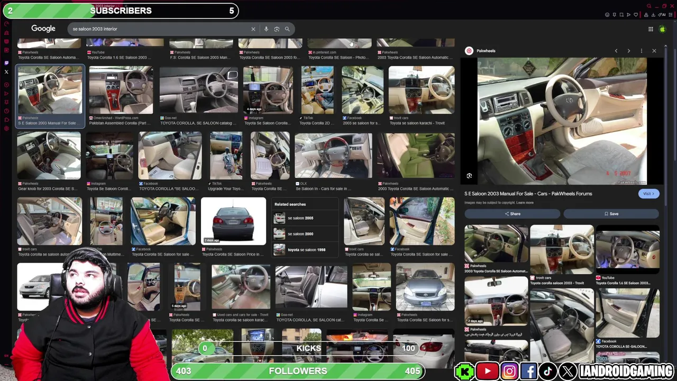The width and height of the screenshot is (677, 381).
Task: Click Facebook icon in stream overlay
Action: pos(529,371)
